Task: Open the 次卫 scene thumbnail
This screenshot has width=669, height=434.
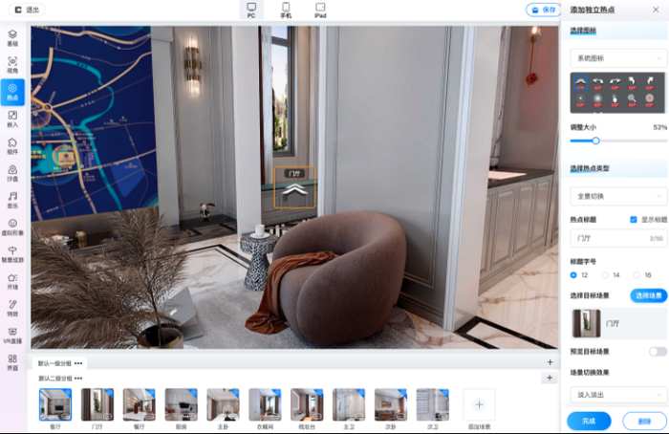Action: click(433, 404)
